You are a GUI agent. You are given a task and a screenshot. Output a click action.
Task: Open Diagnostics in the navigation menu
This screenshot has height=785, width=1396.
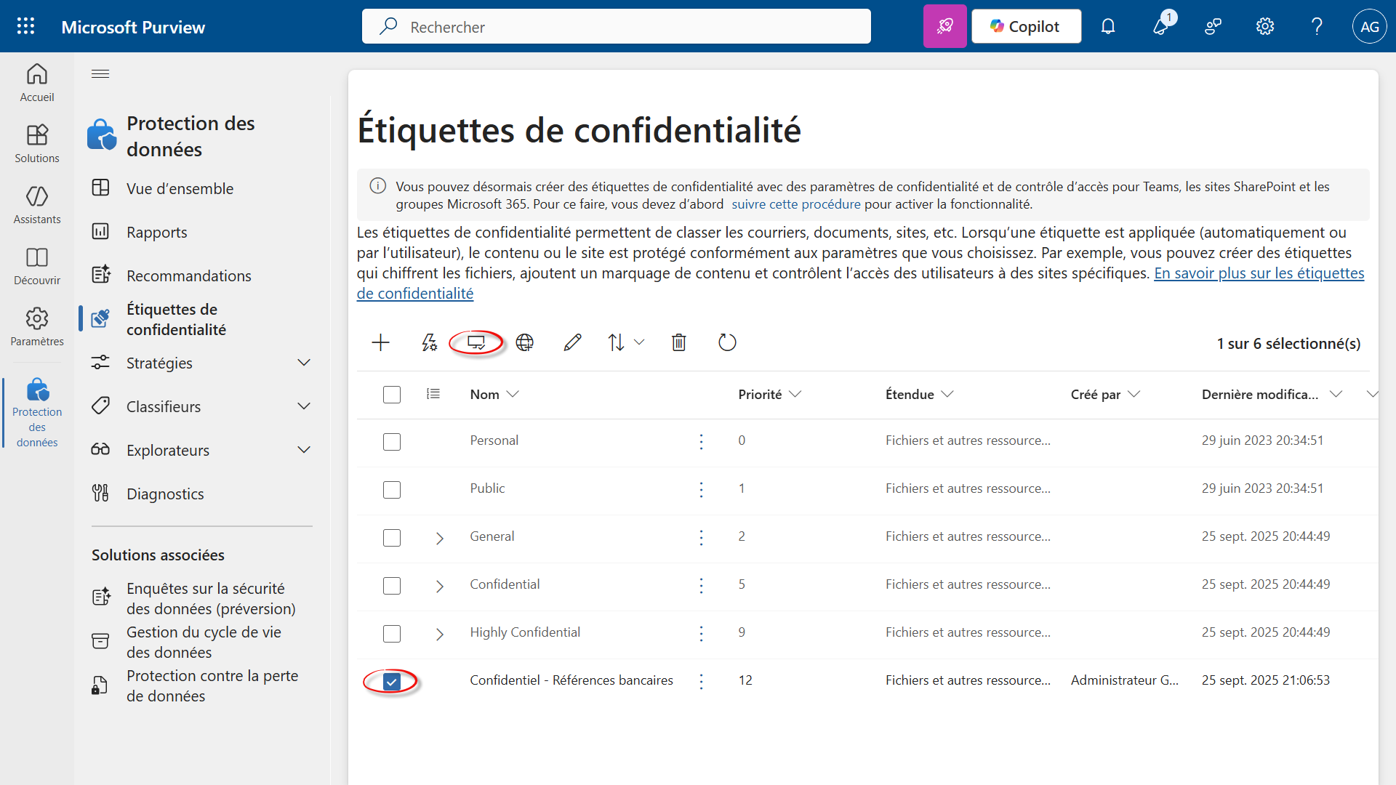click(x=165, y=494)
